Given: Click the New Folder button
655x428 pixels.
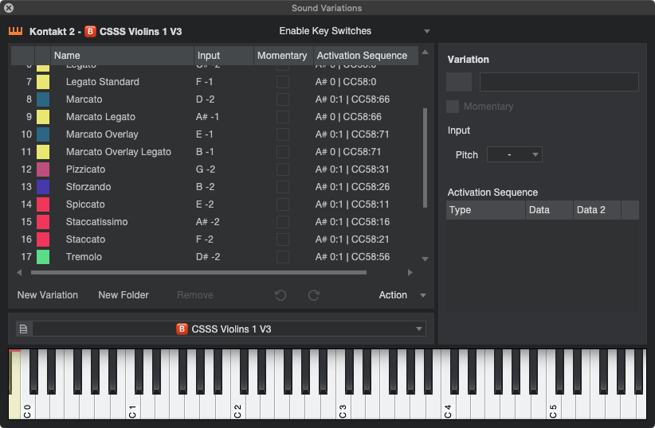Looking at the screenshot, I should 124,295.
